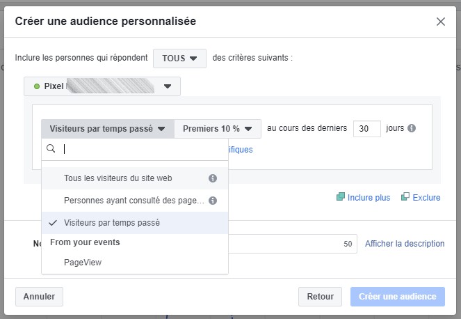Click the search magnifier icon in dropdown
The image size is (461, 319).
tap(51, 148)
